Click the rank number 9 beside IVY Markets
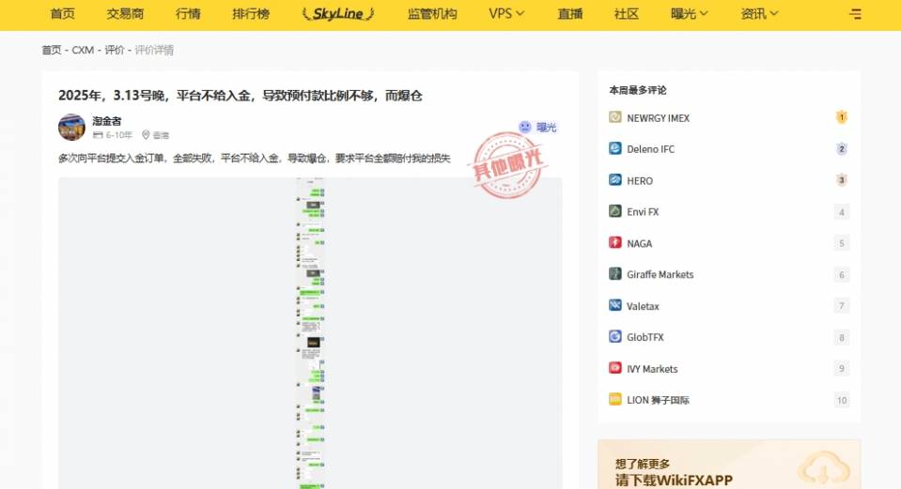The image size is (901, 489). [841, 368]
